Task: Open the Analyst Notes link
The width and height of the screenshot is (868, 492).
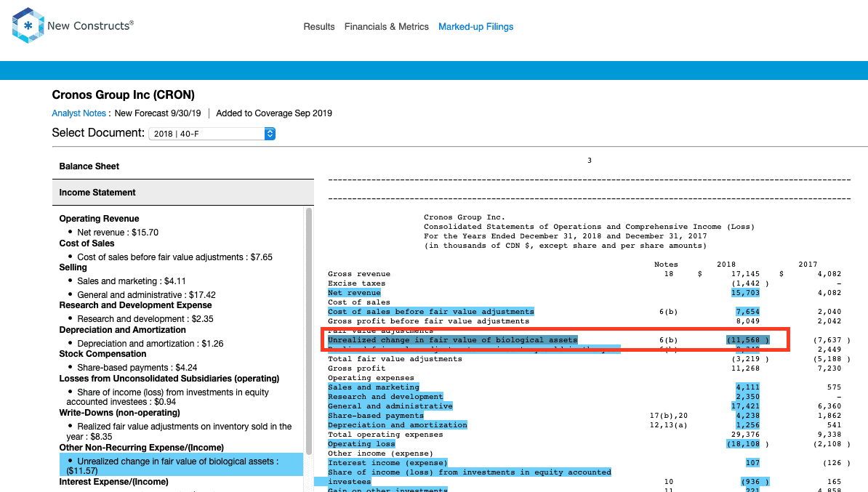Action: [79, 113]
